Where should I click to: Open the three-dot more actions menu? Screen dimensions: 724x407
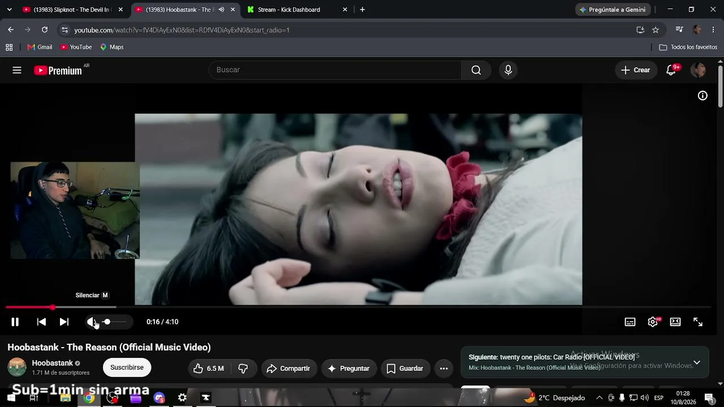[x=444, y=369]
